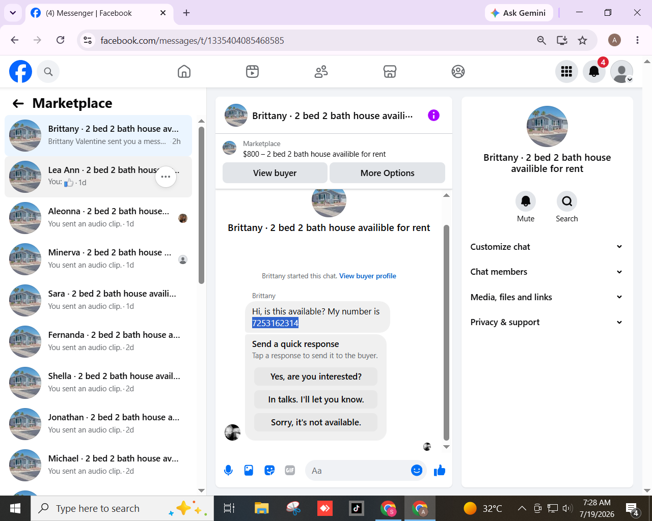Open the account profile picture menu
652x521 pixels.
coord(621,71)
